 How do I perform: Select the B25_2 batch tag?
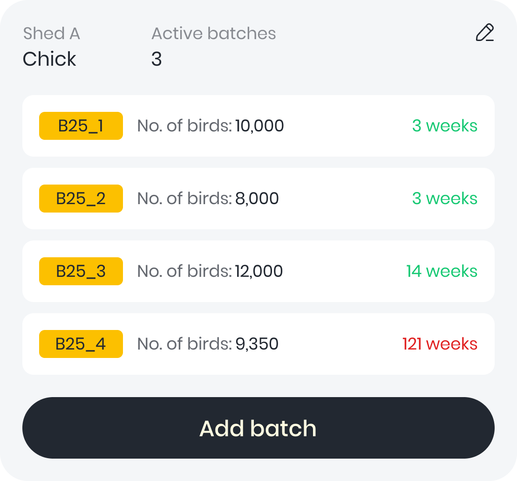81,199
